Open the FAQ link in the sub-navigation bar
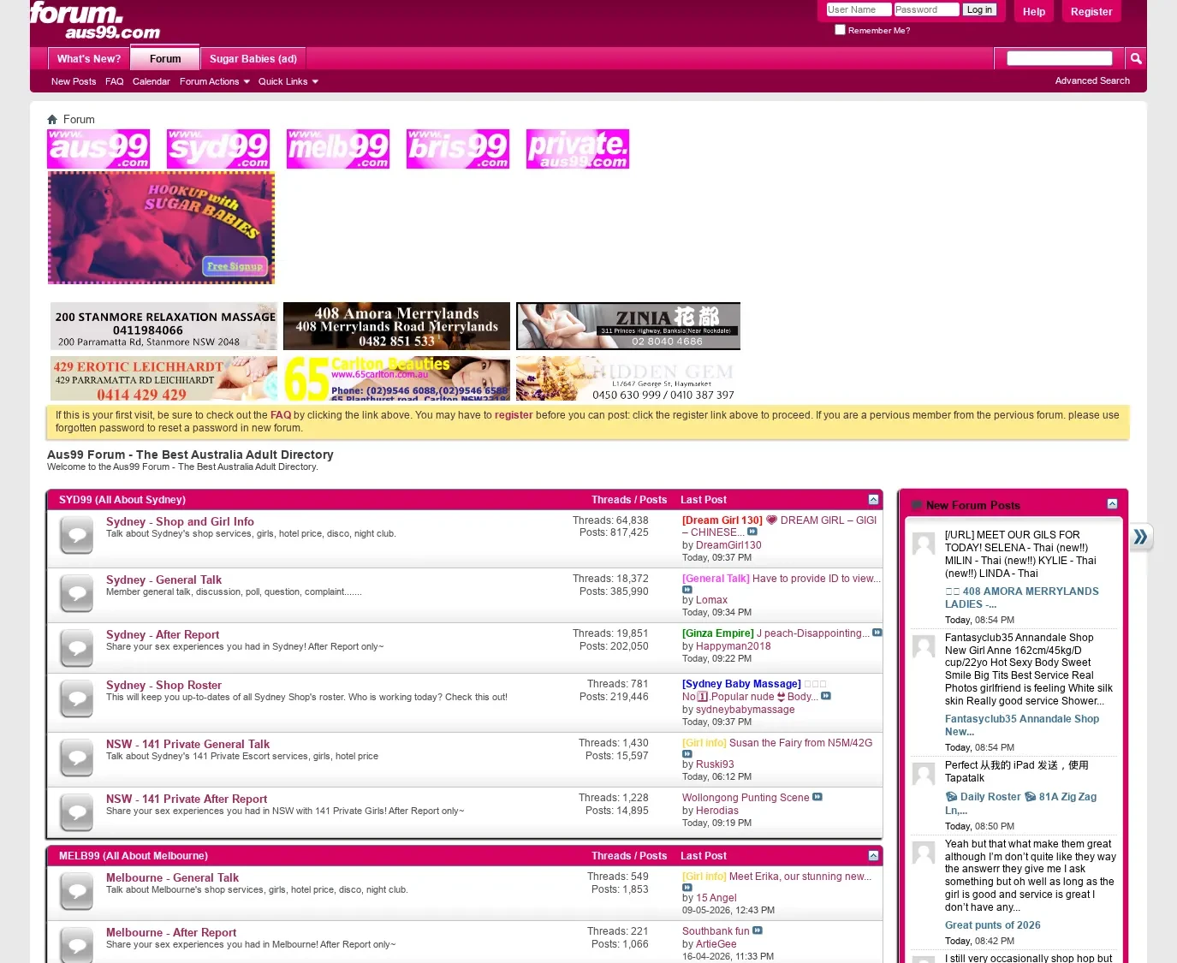This screenshot has height=963, width=1177. 115,81
